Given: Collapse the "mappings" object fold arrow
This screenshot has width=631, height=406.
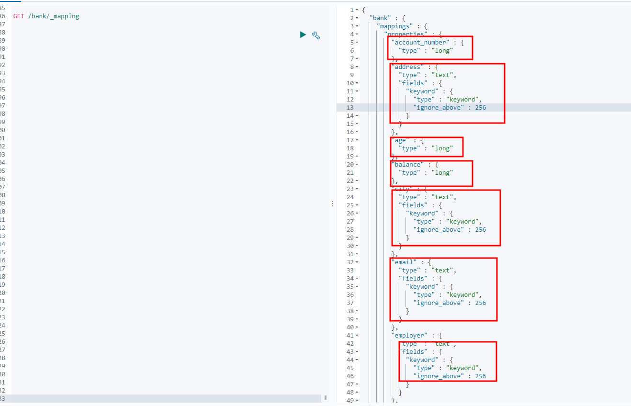Looking at the screenshot, I should [357, 26].
